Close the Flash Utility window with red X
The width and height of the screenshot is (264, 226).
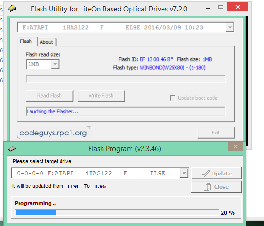coord(238,7)
